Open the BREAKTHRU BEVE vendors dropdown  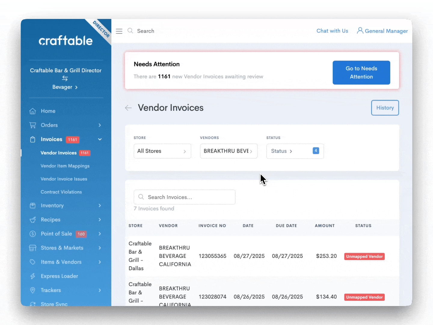click(229, 151)
